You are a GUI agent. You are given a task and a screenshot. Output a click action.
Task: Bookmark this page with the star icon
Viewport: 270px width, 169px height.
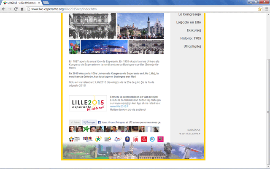click(260, 9)
